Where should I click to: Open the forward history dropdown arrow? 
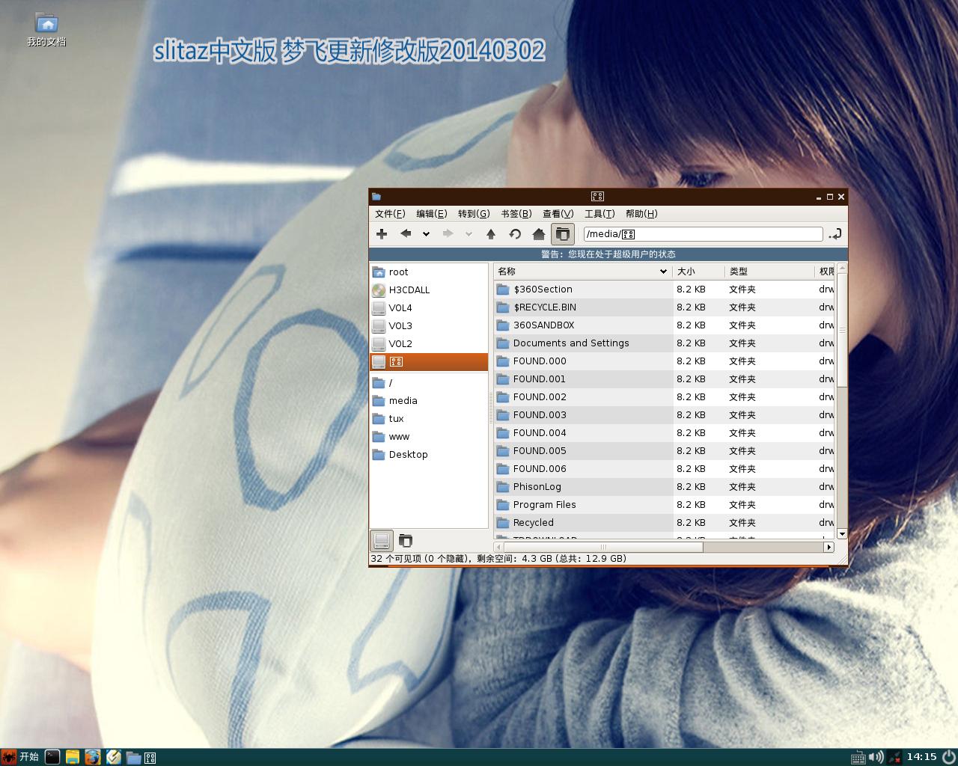click(x=469, y=234)
